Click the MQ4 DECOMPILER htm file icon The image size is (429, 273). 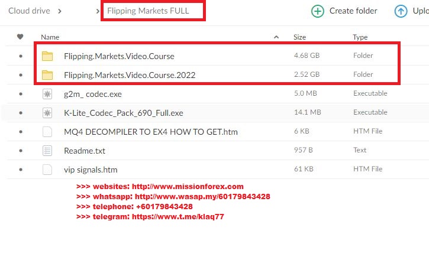(47, 132)
